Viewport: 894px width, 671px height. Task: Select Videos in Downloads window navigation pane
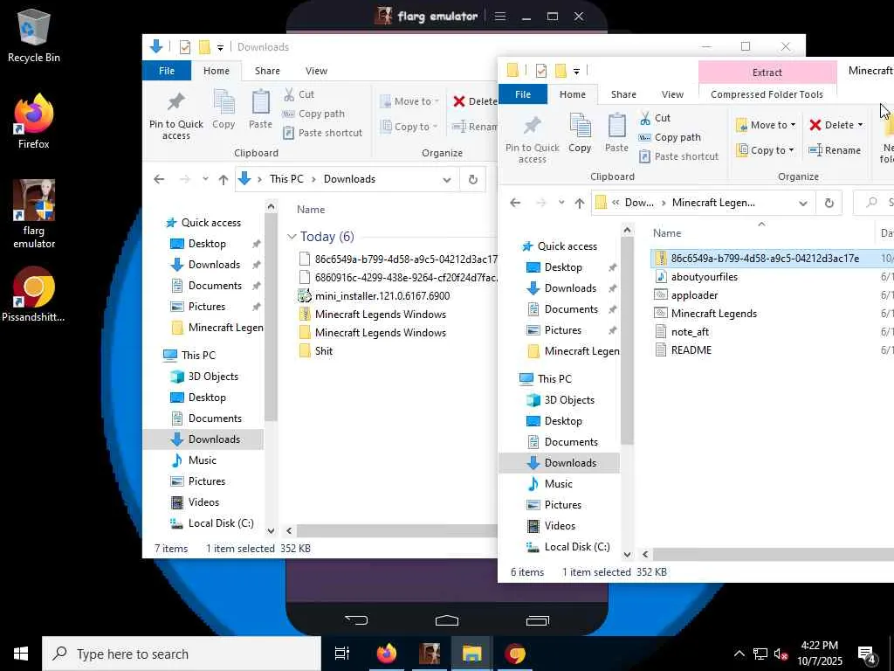tap(203, 502)
